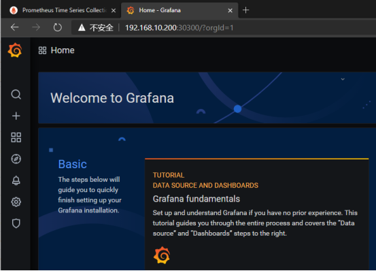Collapse the Welcome panel chevron

[343, 79]
